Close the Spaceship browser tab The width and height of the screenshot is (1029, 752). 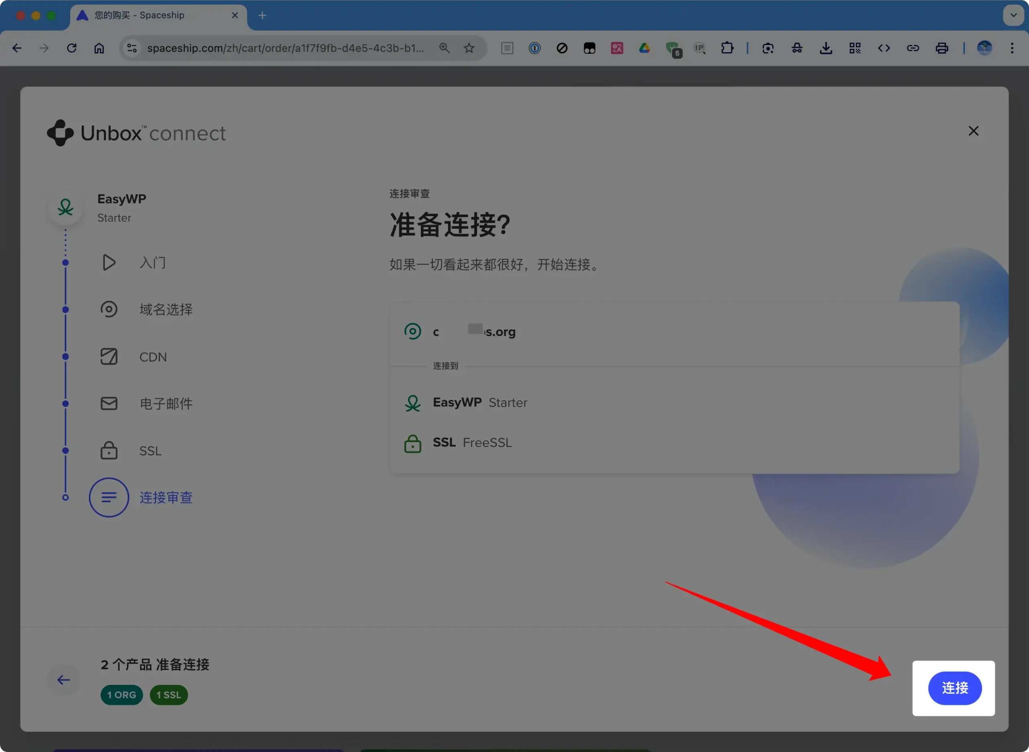pos(235,15)
